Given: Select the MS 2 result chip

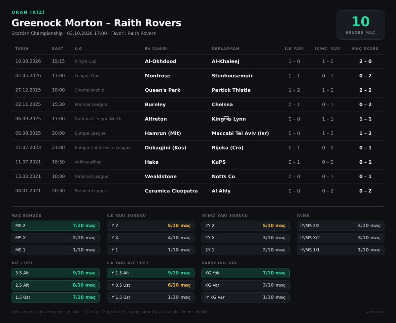Looking at the screenshot, I should pos(55,226).
